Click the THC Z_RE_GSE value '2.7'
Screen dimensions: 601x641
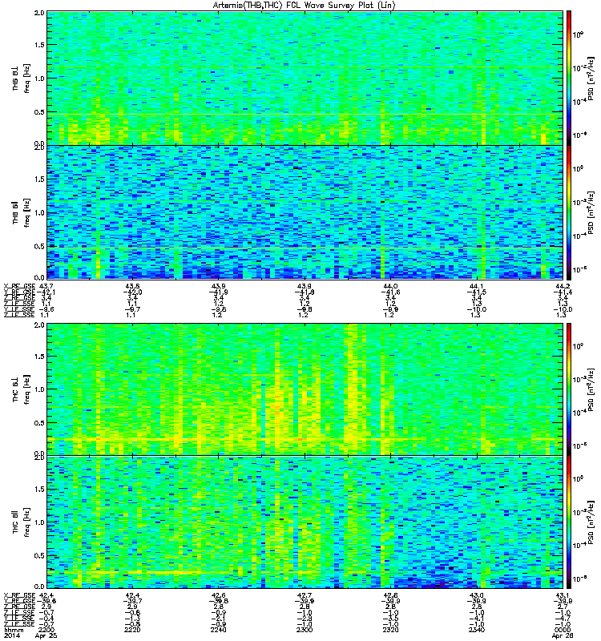pyautogui.click(x=563, y=607)
